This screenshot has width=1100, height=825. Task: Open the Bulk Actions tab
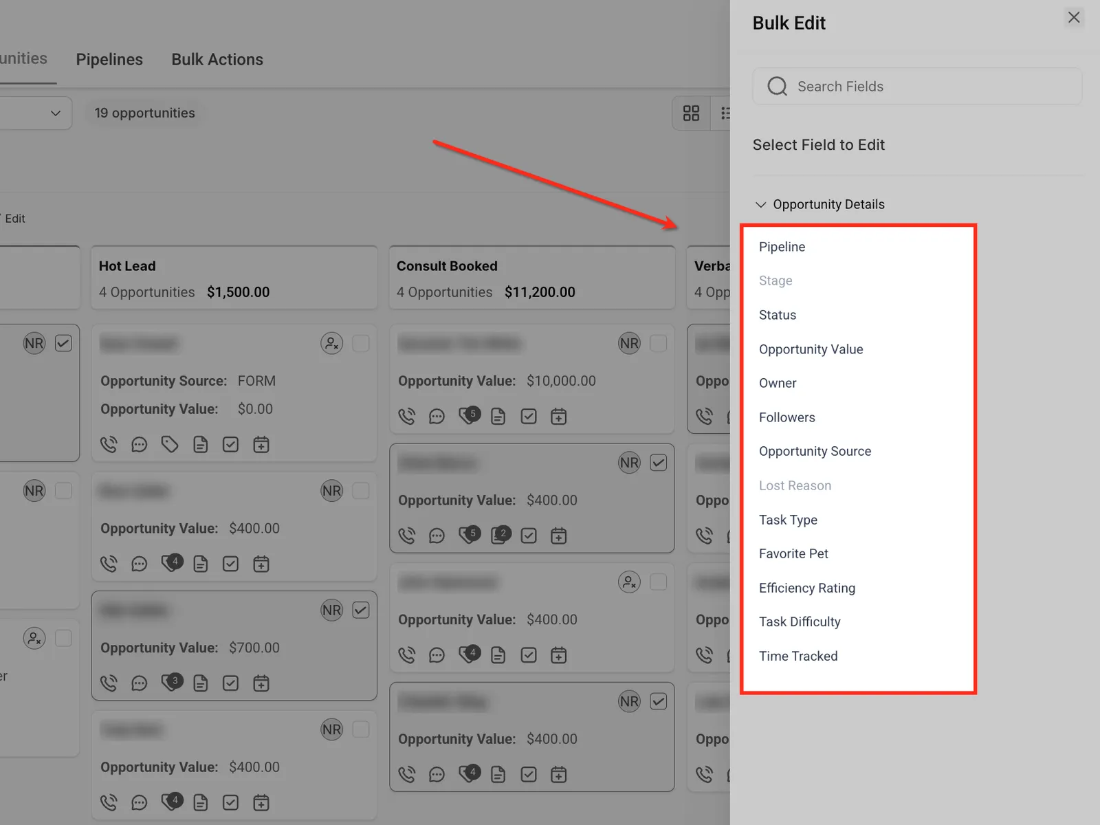(217, 60)
